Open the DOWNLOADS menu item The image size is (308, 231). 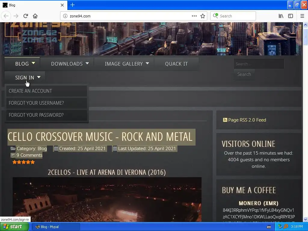click(67, 64)
